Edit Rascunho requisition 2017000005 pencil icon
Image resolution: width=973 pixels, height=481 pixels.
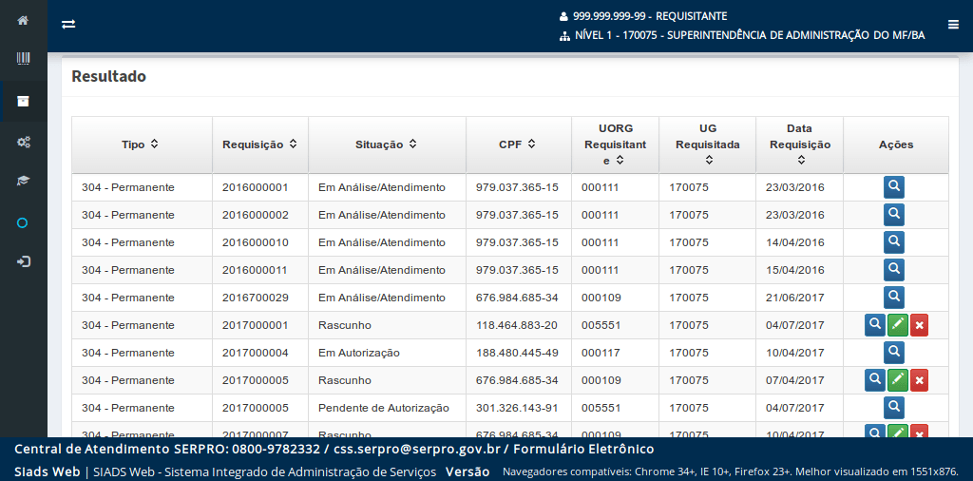(x=897, y=380)
